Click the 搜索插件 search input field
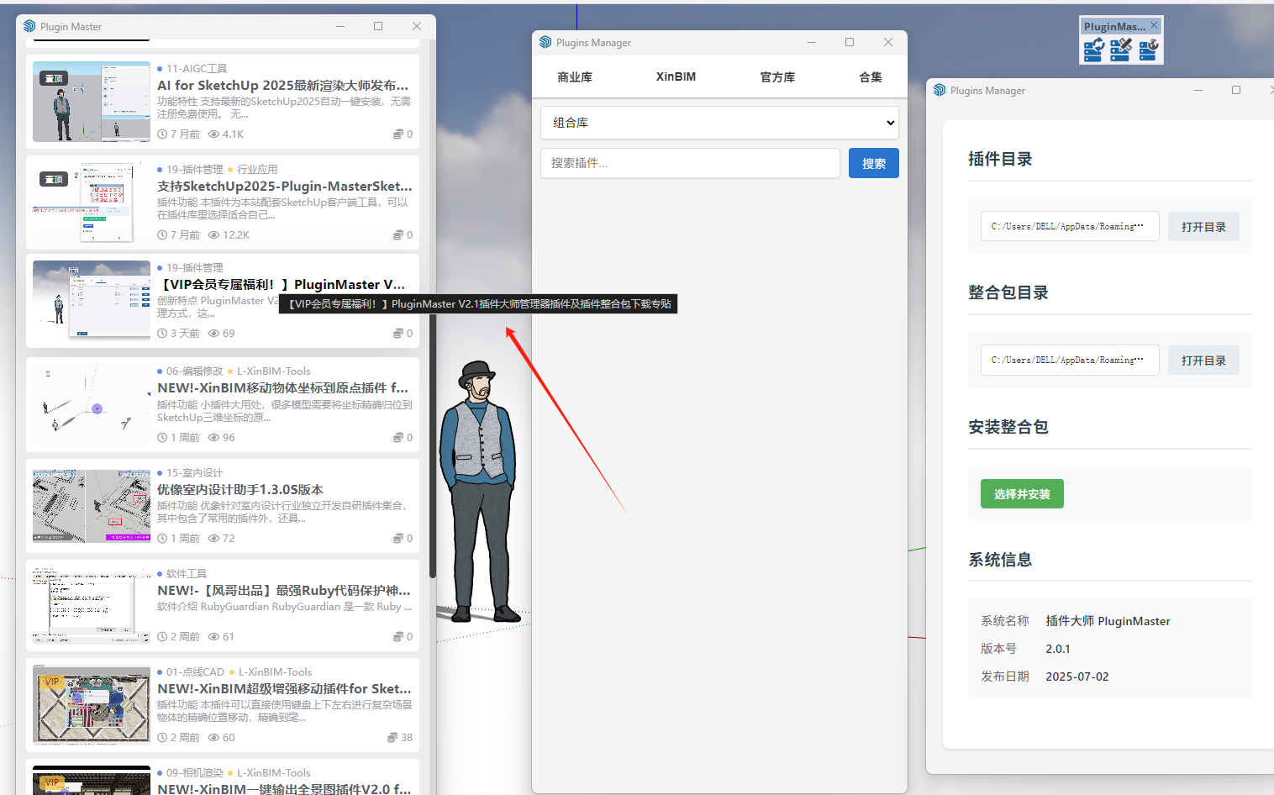 coord(690,163)
